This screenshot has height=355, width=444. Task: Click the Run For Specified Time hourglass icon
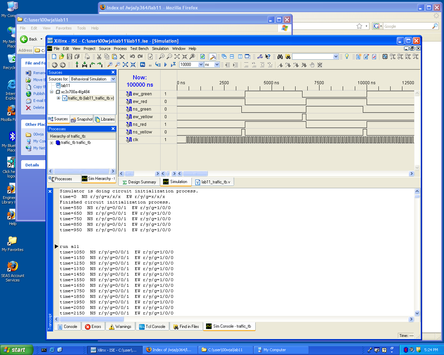(173, 64)
